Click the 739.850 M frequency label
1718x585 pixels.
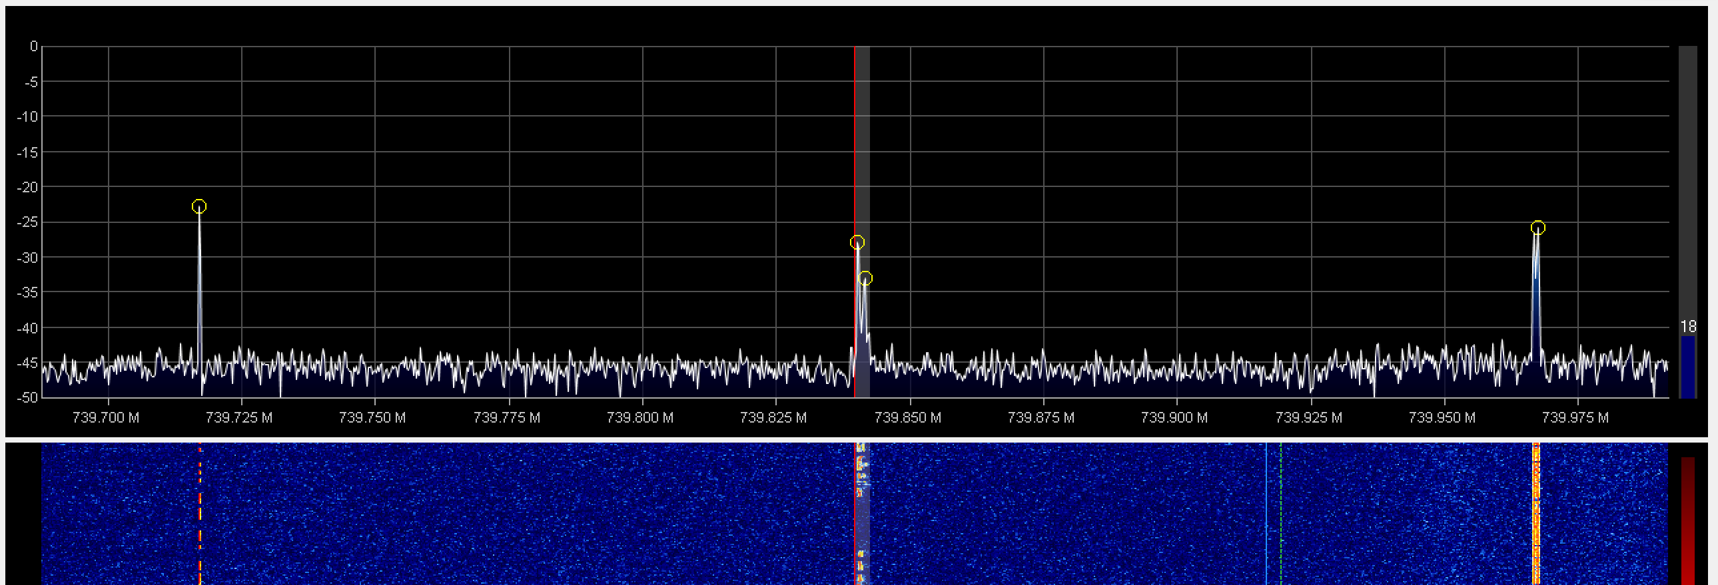[908, 418]
